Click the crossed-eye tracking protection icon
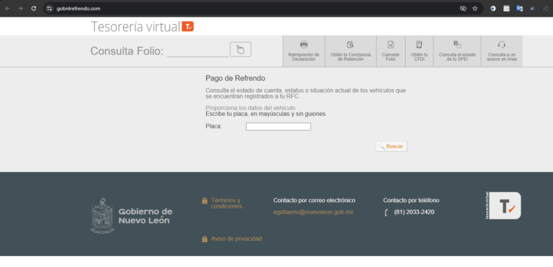Screen dimensions: 553x267 coord(463,8)
